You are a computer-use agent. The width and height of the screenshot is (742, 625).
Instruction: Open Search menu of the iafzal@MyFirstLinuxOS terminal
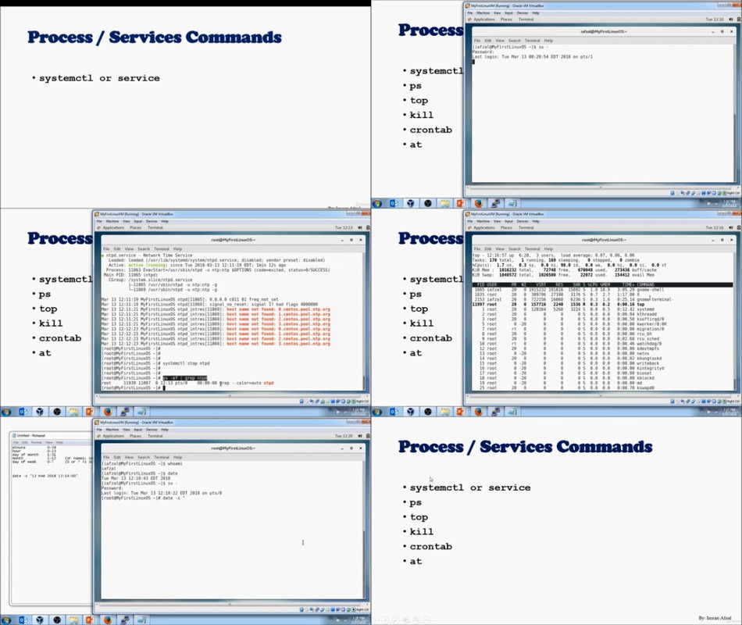tap(515, 41)
